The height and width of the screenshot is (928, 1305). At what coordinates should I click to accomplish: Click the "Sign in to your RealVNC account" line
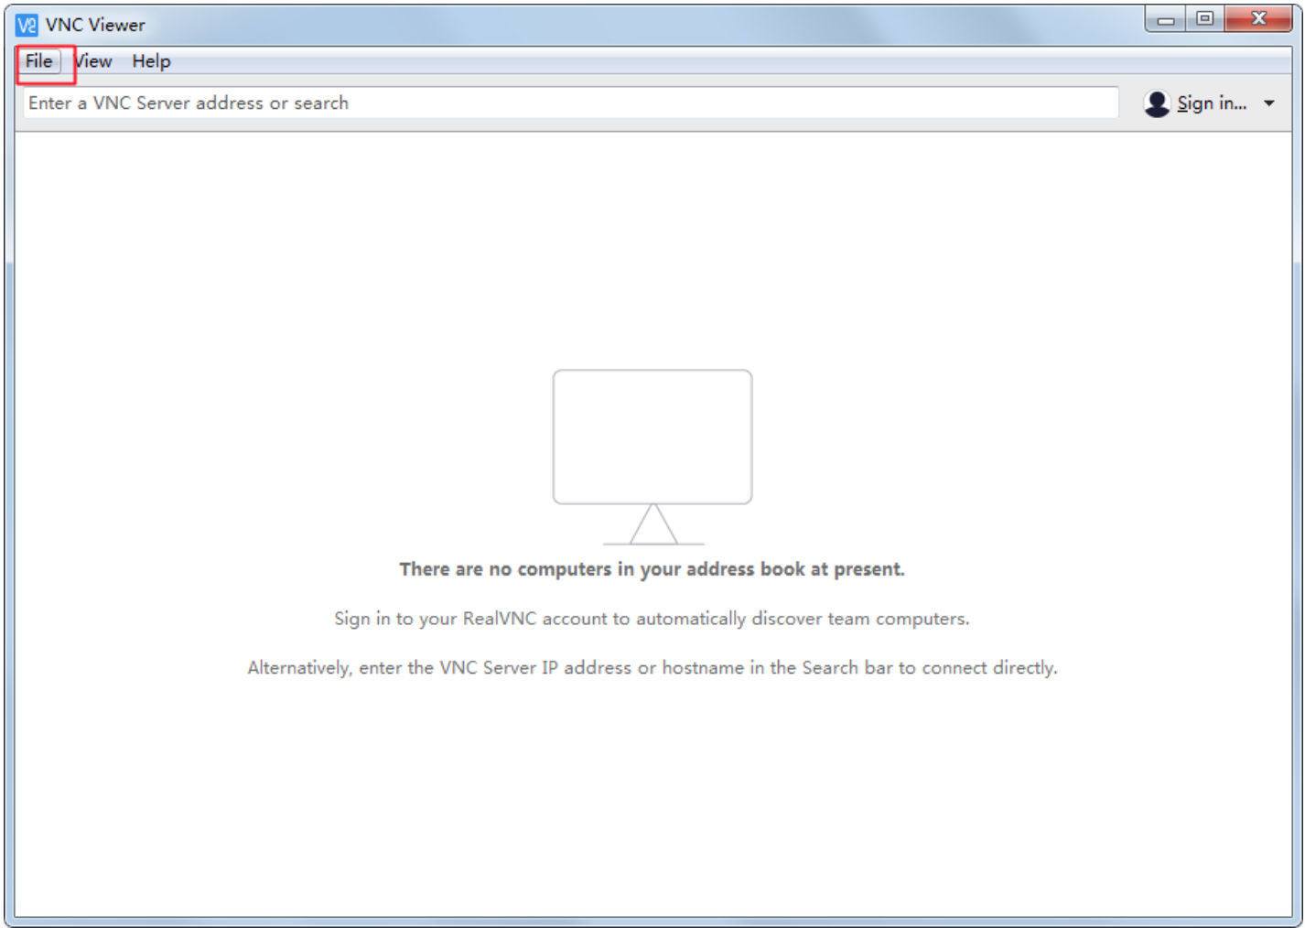coord(652,619)
